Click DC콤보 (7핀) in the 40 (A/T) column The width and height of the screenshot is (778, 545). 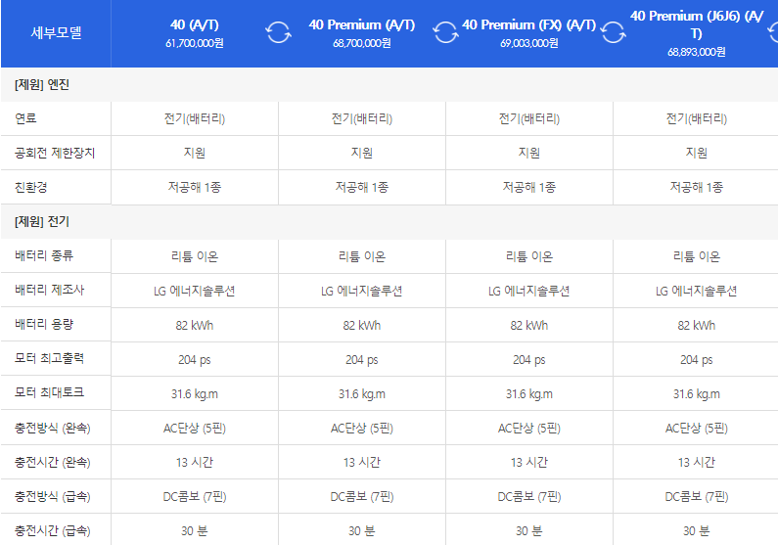click(195, 496)
